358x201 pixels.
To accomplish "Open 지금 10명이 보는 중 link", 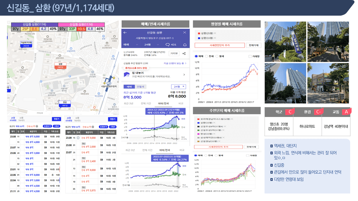I will tap(175, 63).
